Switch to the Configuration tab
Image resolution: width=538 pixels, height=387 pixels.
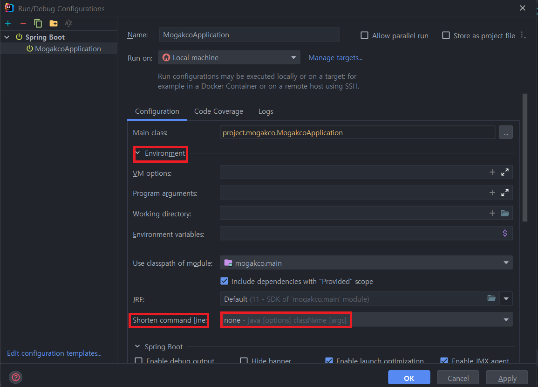157,111
